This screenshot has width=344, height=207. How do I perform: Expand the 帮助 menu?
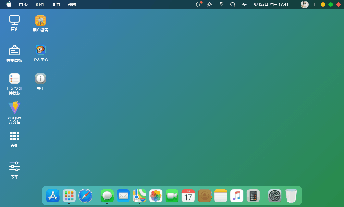click(x=72, y=5)
